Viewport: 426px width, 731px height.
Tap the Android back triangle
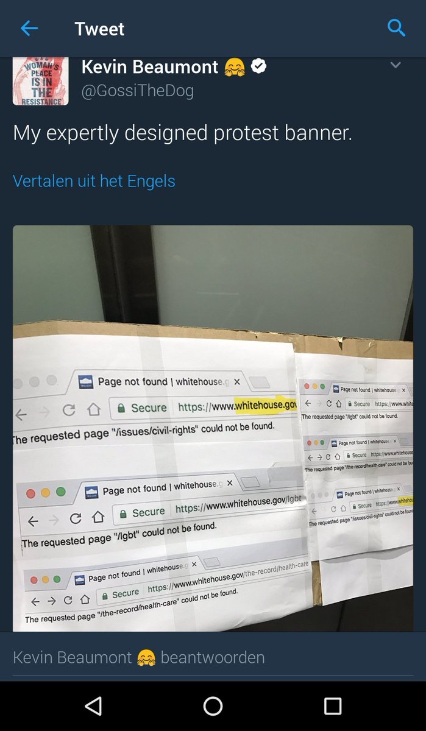pos(93,705)
